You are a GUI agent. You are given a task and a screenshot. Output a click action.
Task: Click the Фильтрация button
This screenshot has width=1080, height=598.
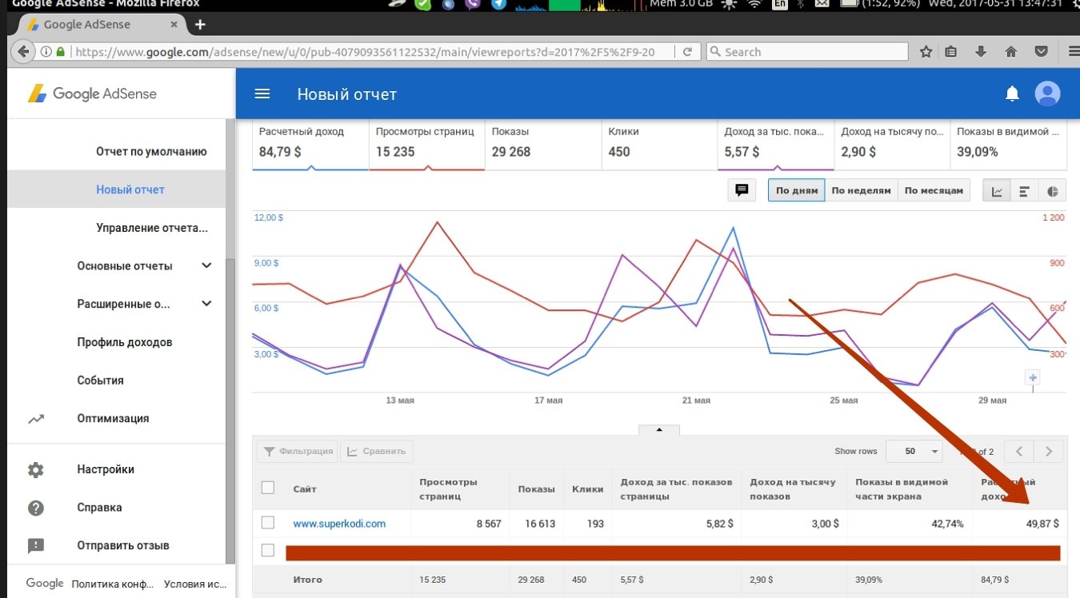[x=298, y=451]
